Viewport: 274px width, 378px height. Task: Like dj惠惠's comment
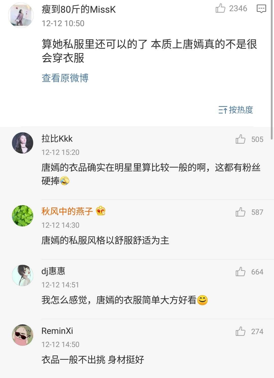[240, 272]
